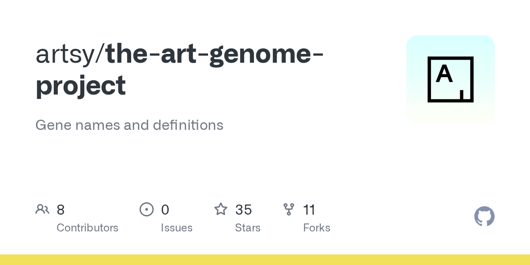
Task: Open the GitHub Octocat logo
Action: [x=485, y=216]
